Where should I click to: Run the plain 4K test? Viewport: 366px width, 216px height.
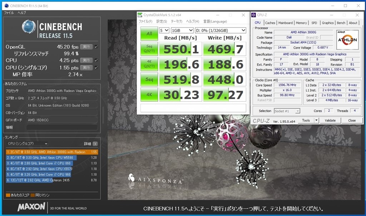(149, 94)
